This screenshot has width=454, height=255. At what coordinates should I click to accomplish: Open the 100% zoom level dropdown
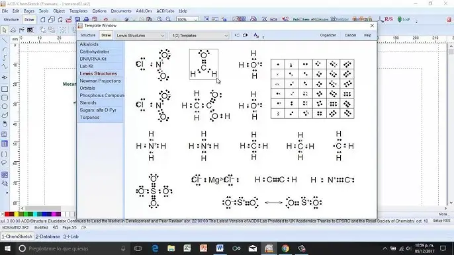click(x=187, y=20)
